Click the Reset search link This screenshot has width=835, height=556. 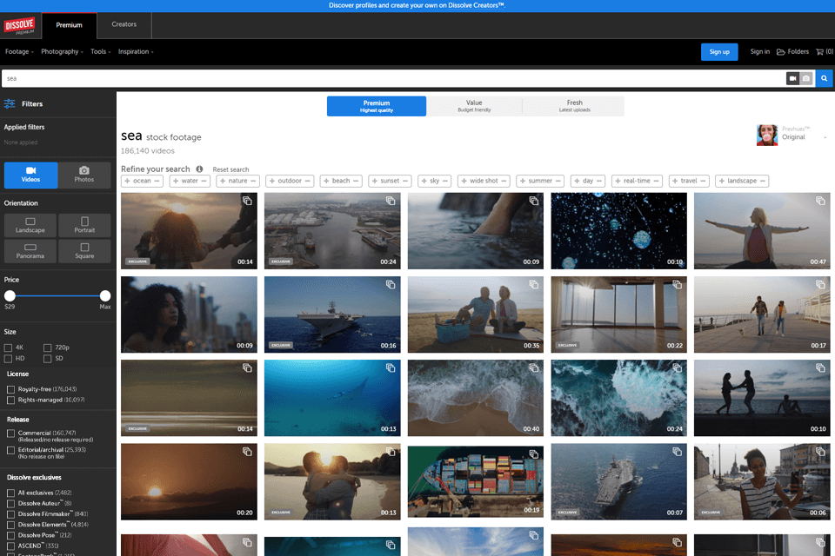click(x=230, y=169)
